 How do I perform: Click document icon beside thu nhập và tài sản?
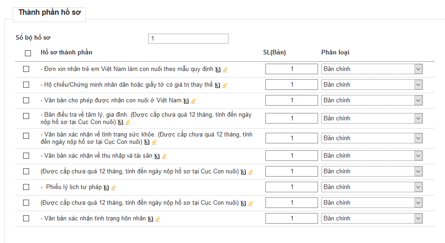pyautogui.click(x=157, y=156)
